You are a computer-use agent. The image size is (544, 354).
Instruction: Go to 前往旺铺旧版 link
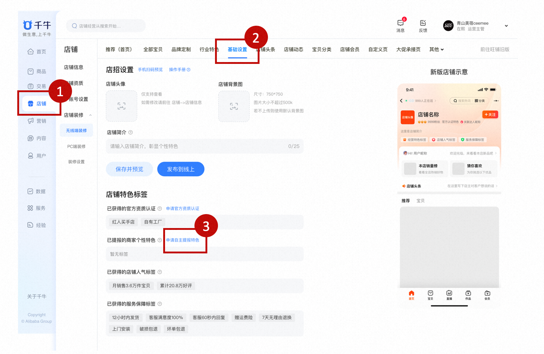coord(495,50)
